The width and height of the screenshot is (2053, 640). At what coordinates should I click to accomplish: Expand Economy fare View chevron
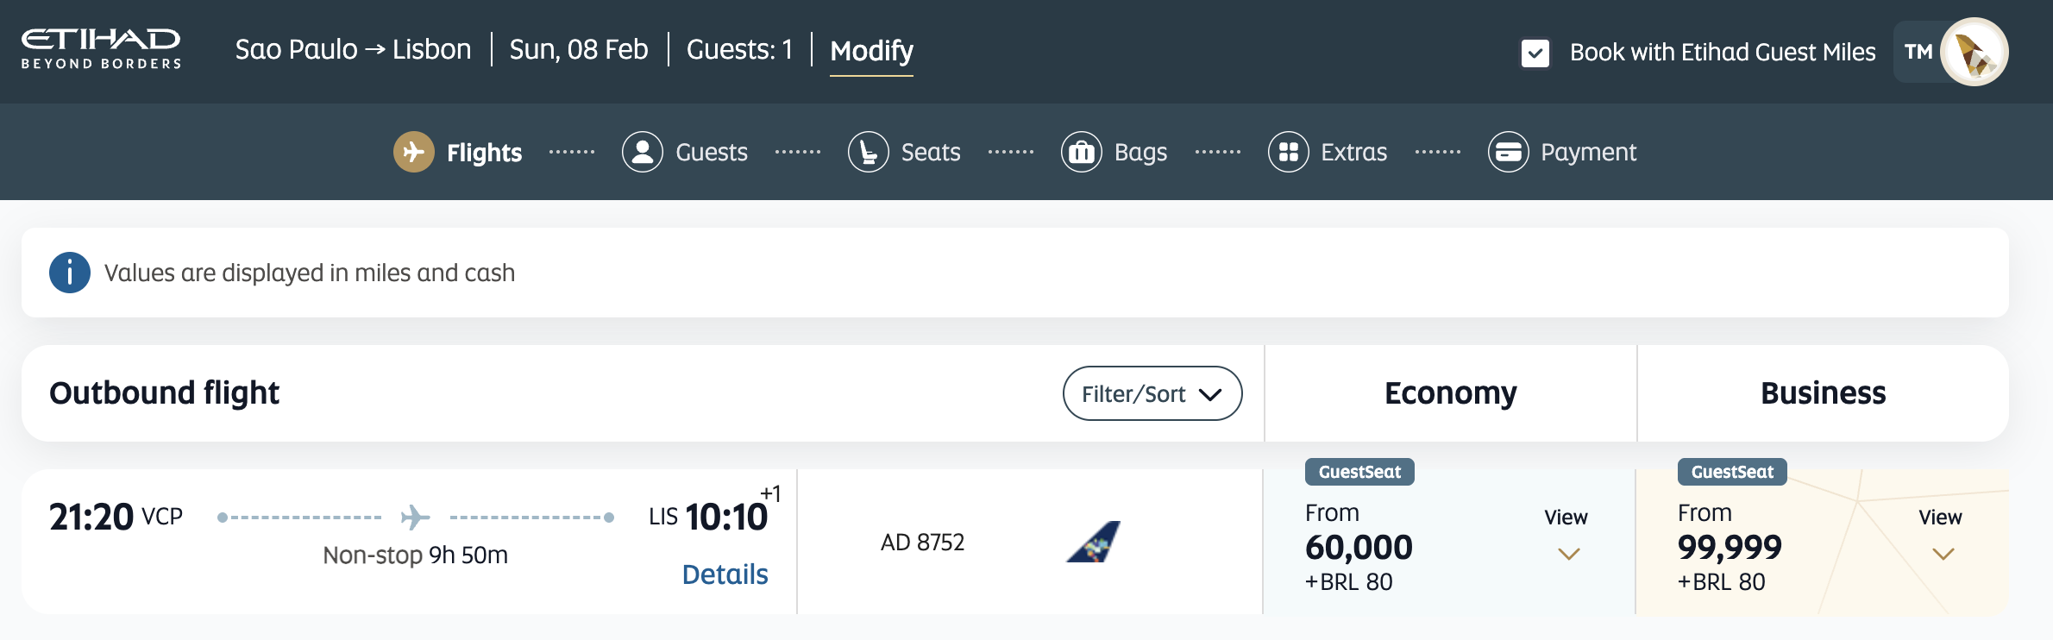pyautogui.click(x=1568, y=553)
